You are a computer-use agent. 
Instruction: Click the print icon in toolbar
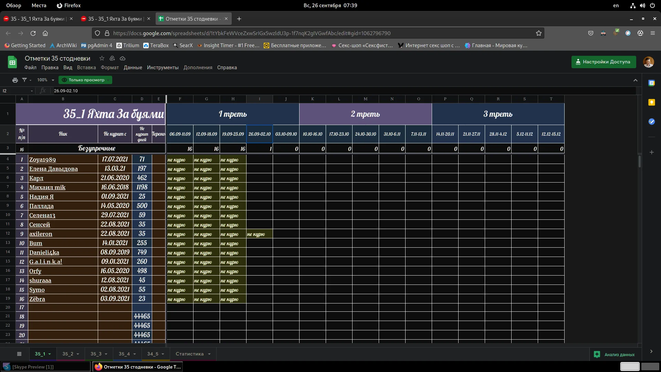tap(15, 80)
